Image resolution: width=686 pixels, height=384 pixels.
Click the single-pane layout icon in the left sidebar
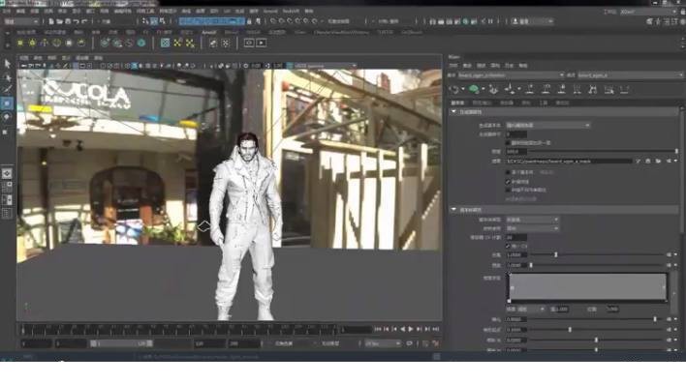click(x=7, y=173)
